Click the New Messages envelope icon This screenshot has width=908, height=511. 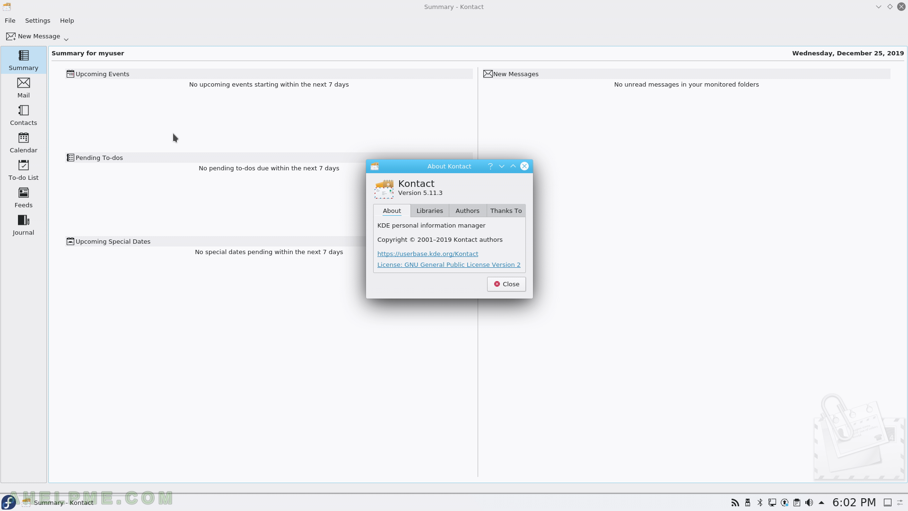click(488, 74)
